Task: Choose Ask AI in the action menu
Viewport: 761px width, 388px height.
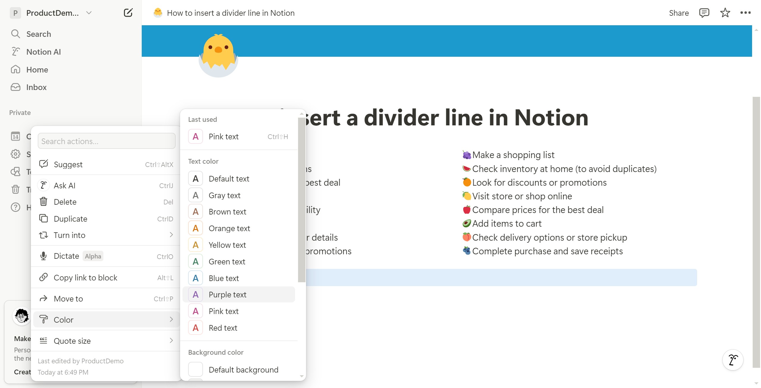Action: point(106,185)
